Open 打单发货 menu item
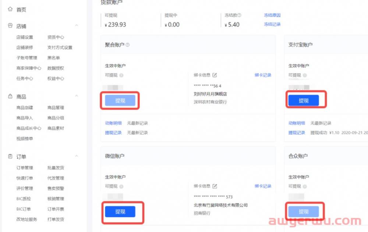Viewport: 368px width, 232px height. (x=56, y=219)
